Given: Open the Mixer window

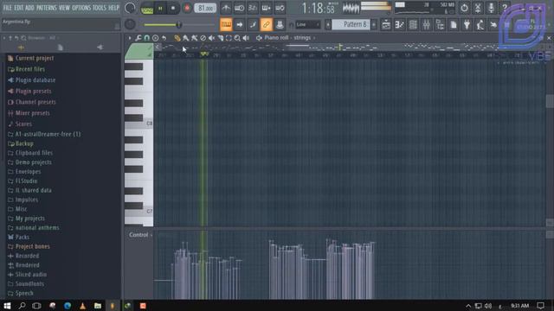Looking at the screenshot, I should coord(427,25).
